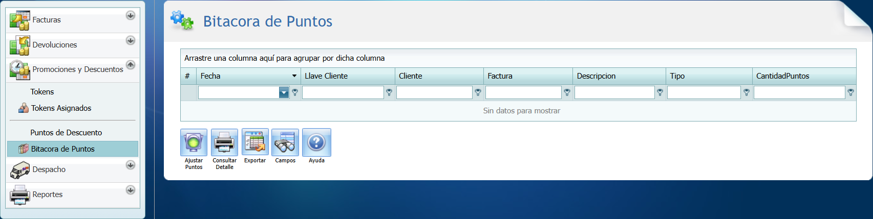This screenshot has height=219, width=873.
Task: Open the Devoluciones section
Action: tap(55, 45)
